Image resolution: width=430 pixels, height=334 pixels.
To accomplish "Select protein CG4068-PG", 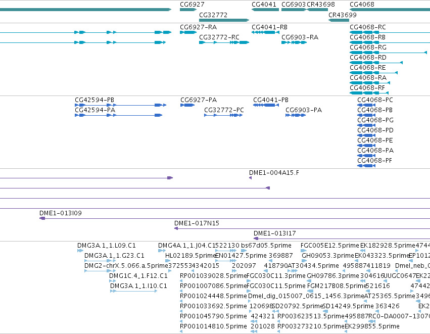I will click(x=366, y=125).
